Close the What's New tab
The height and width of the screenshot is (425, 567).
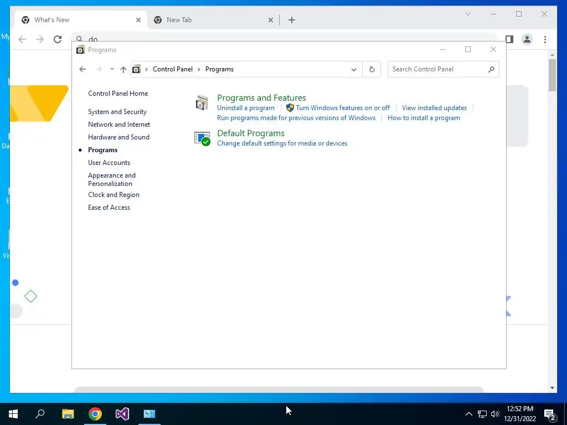tap(138, 20)
